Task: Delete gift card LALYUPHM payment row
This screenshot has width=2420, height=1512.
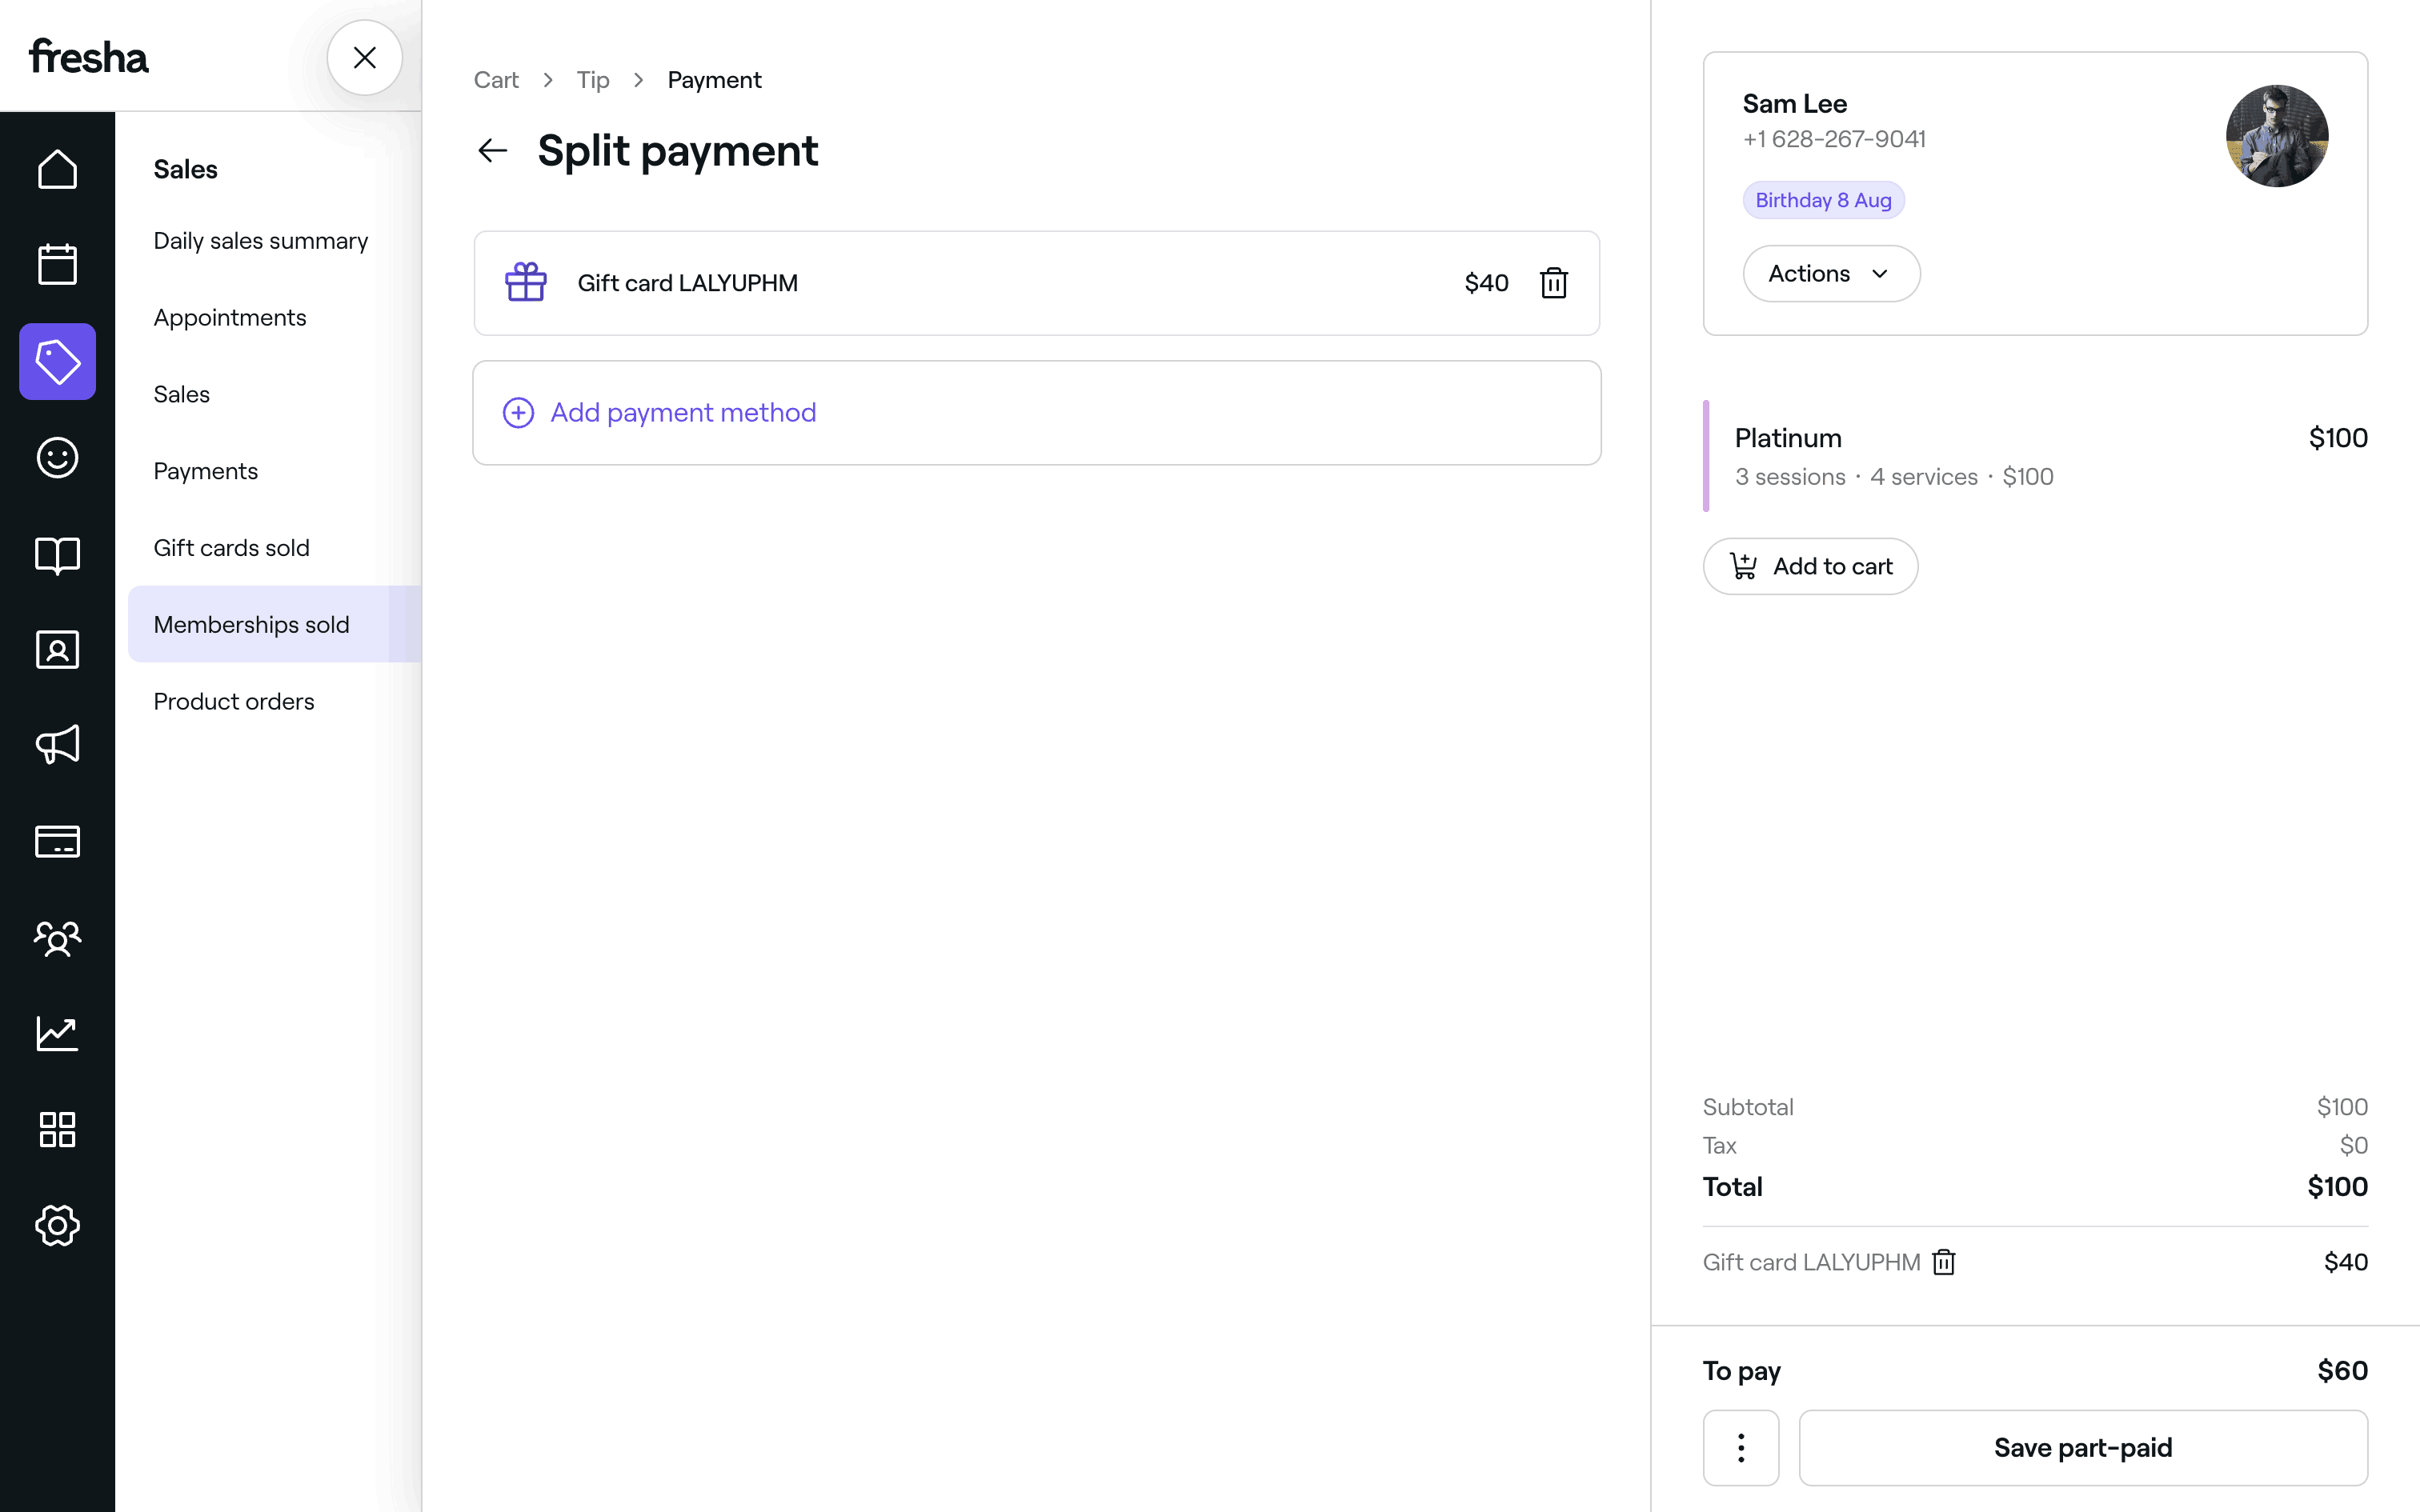Action: 1553,283
